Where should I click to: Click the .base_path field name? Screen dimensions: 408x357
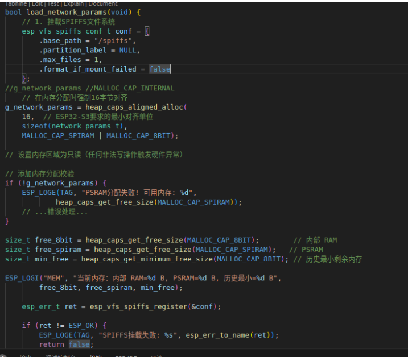60,41
